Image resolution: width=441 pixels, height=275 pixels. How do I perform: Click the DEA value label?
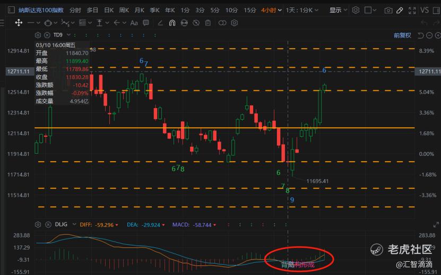pos(146,225)
